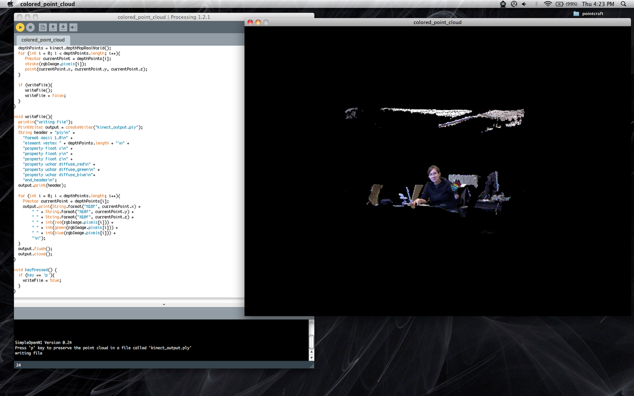The width and height of the screenshot is (634, 396).
Task: Run the sketch with the play button
Action: pyautogui.click(x=20, y=27)
